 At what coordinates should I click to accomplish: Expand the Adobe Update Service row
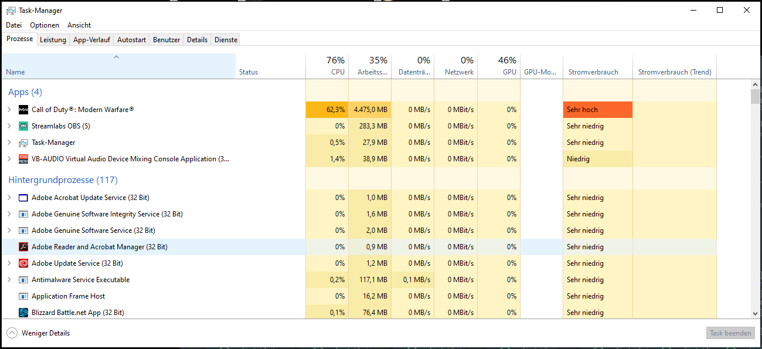click(9, 263)
